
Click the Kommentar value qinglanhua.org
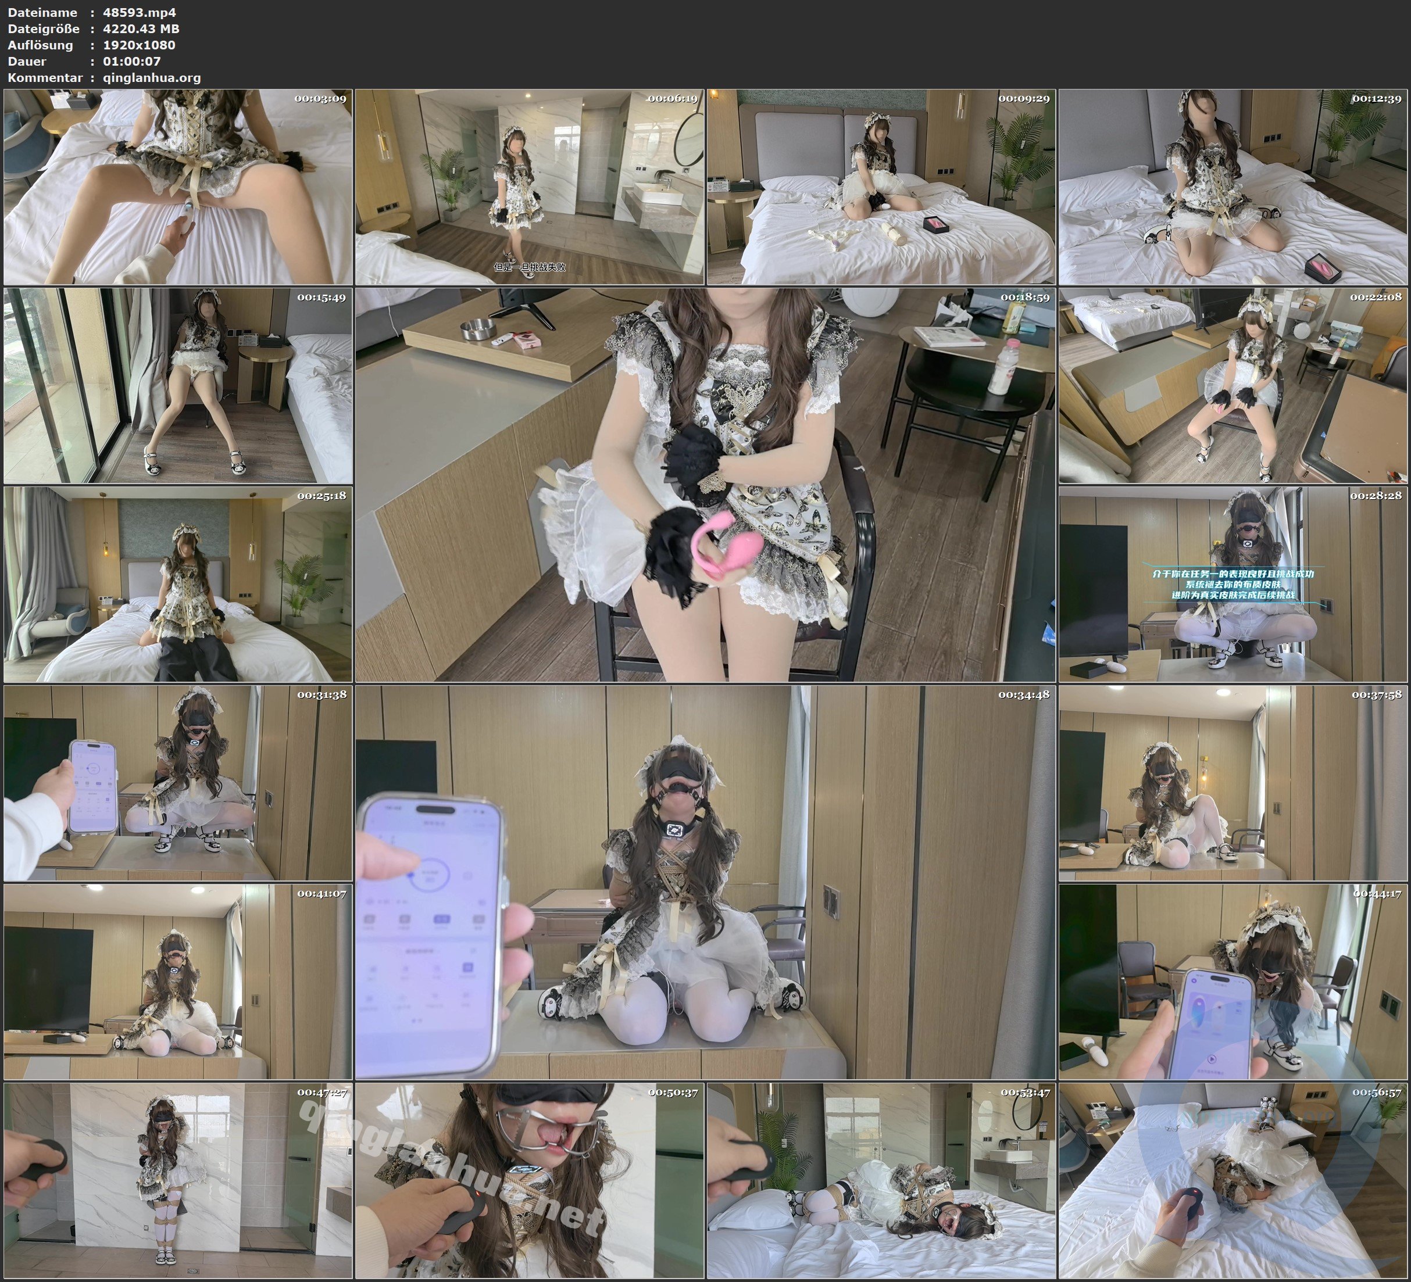tap(152, 78)
